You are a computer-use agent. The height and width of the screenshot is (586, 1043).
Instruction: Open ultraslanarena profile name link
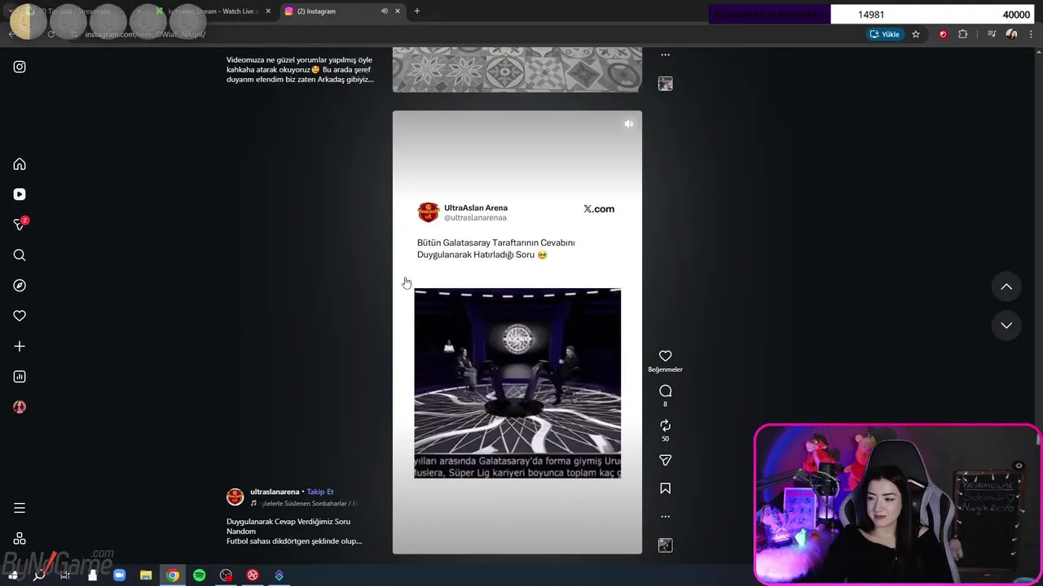click(275, 492)
